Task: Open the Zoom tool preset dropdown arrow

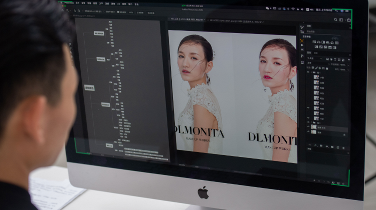Action: click(x=71, y=11)
